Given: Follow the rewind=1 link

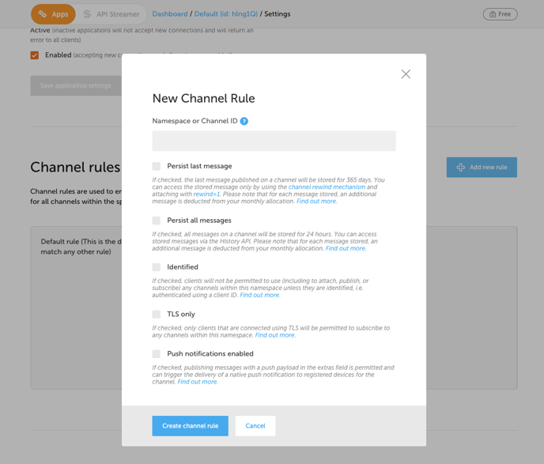Looking at the screenshot, I should [x=206, y=194].
